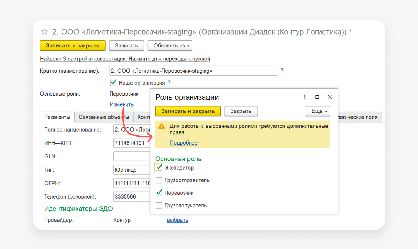Click the Закрыть button in role dialog

pos(241,111)
